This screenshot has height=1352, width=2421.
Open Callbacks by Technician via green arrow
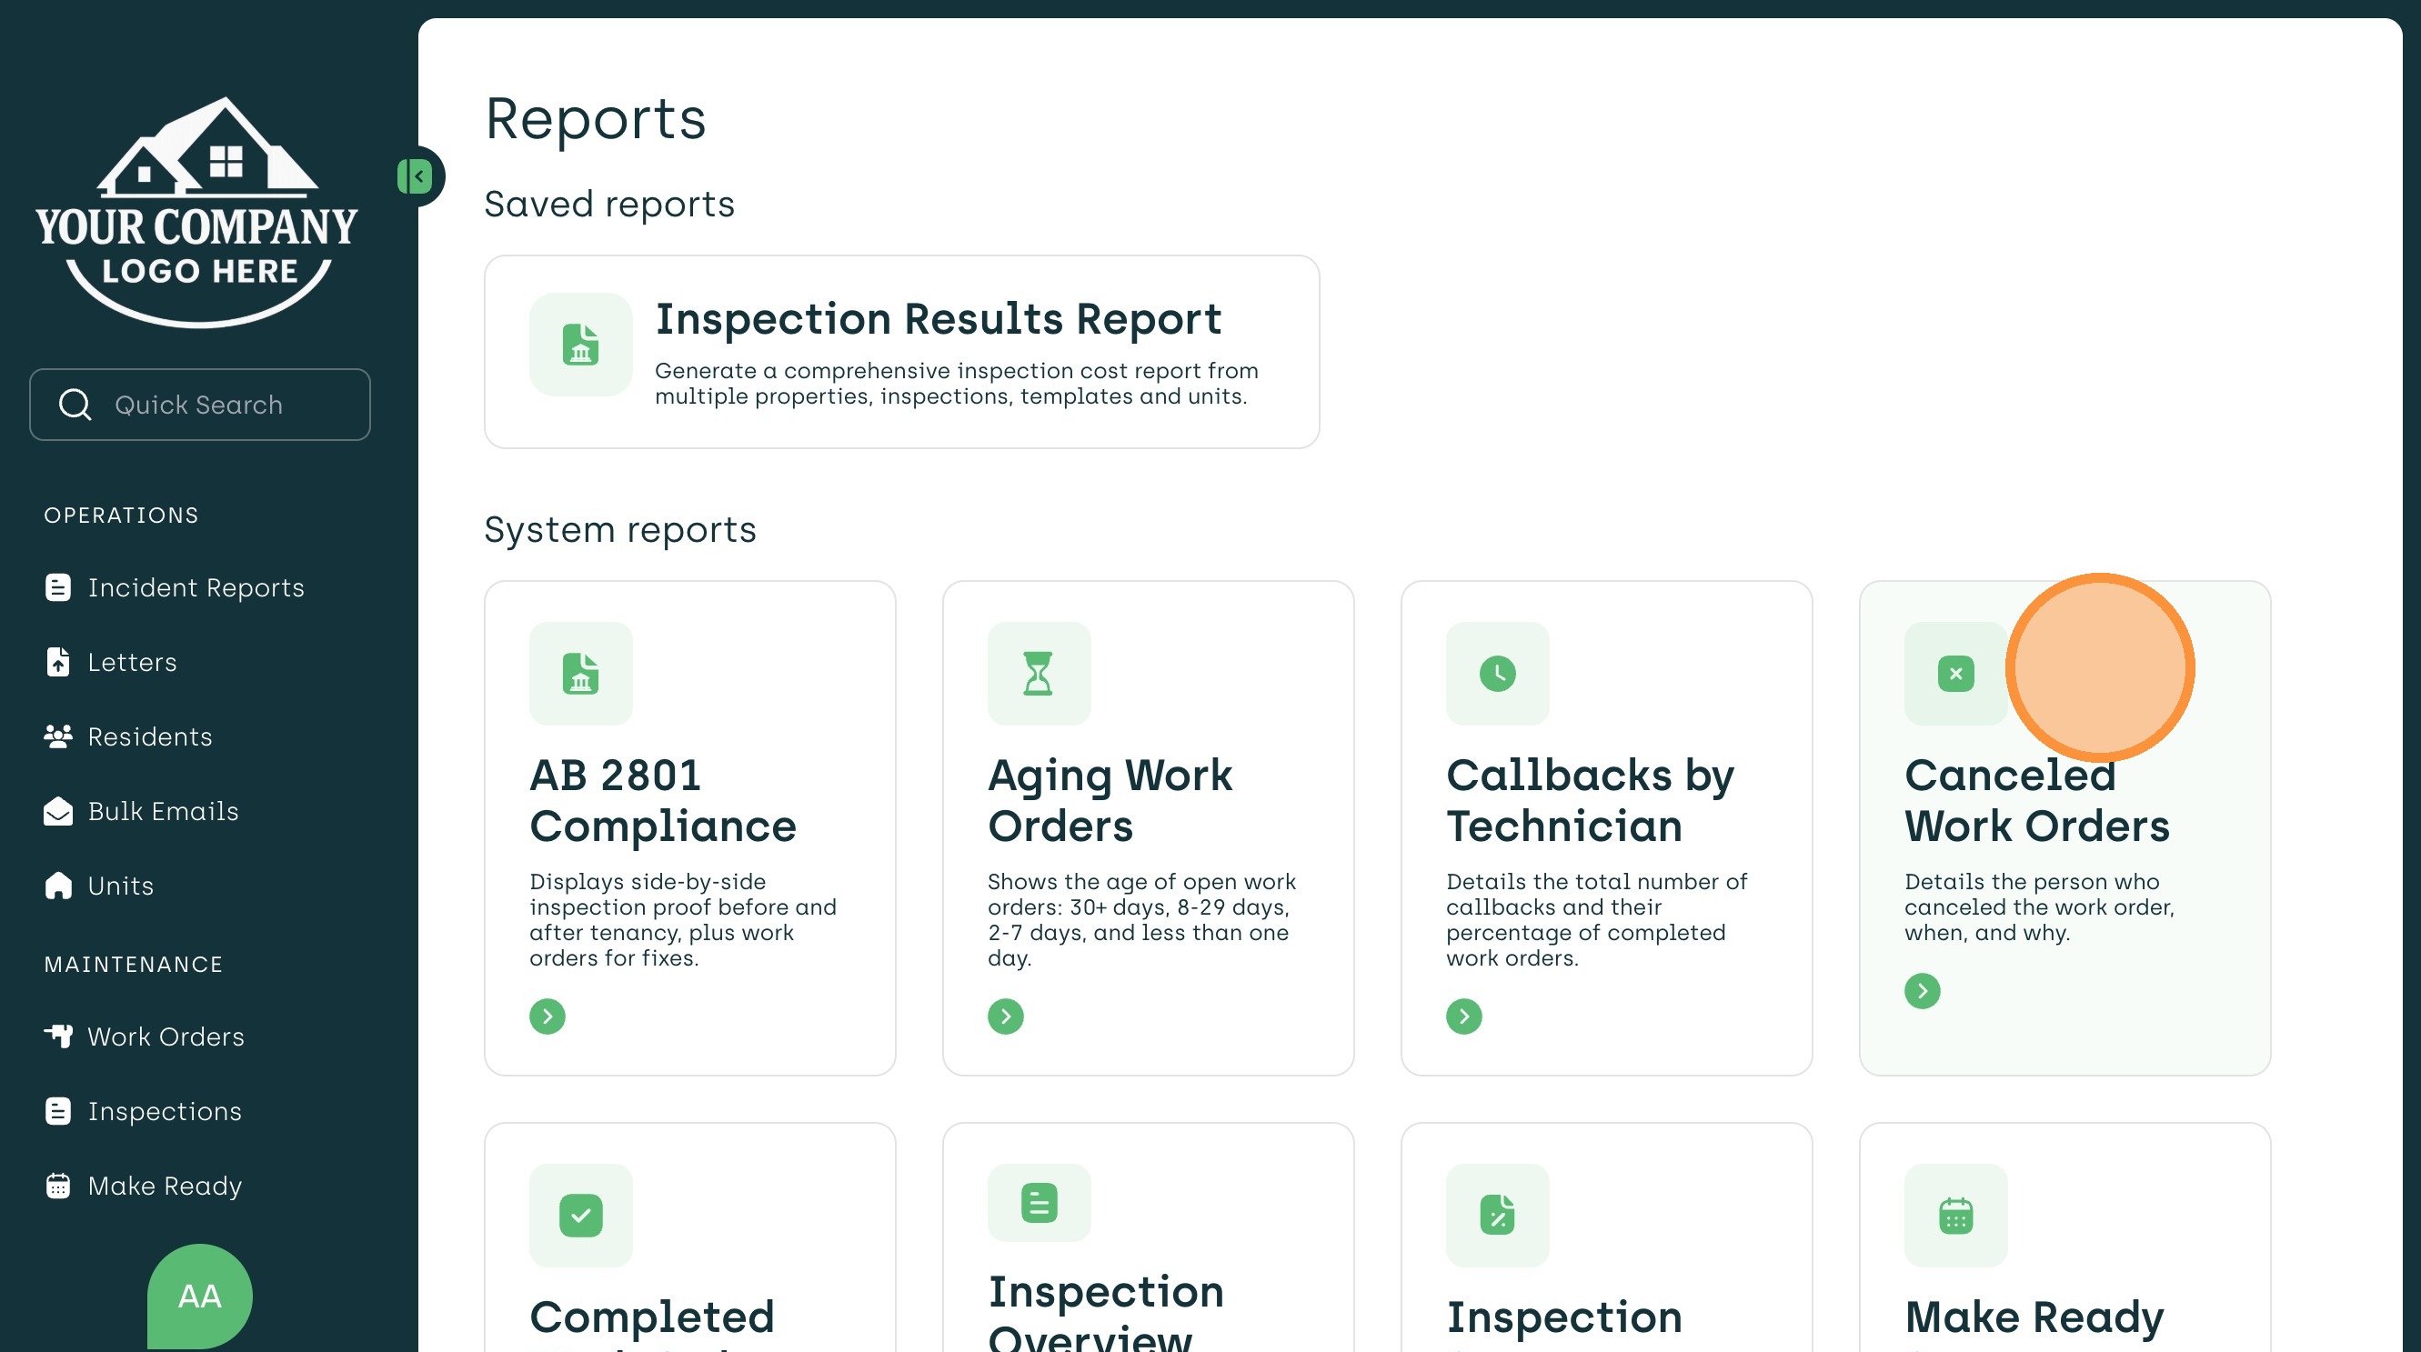(1463, 1016)
